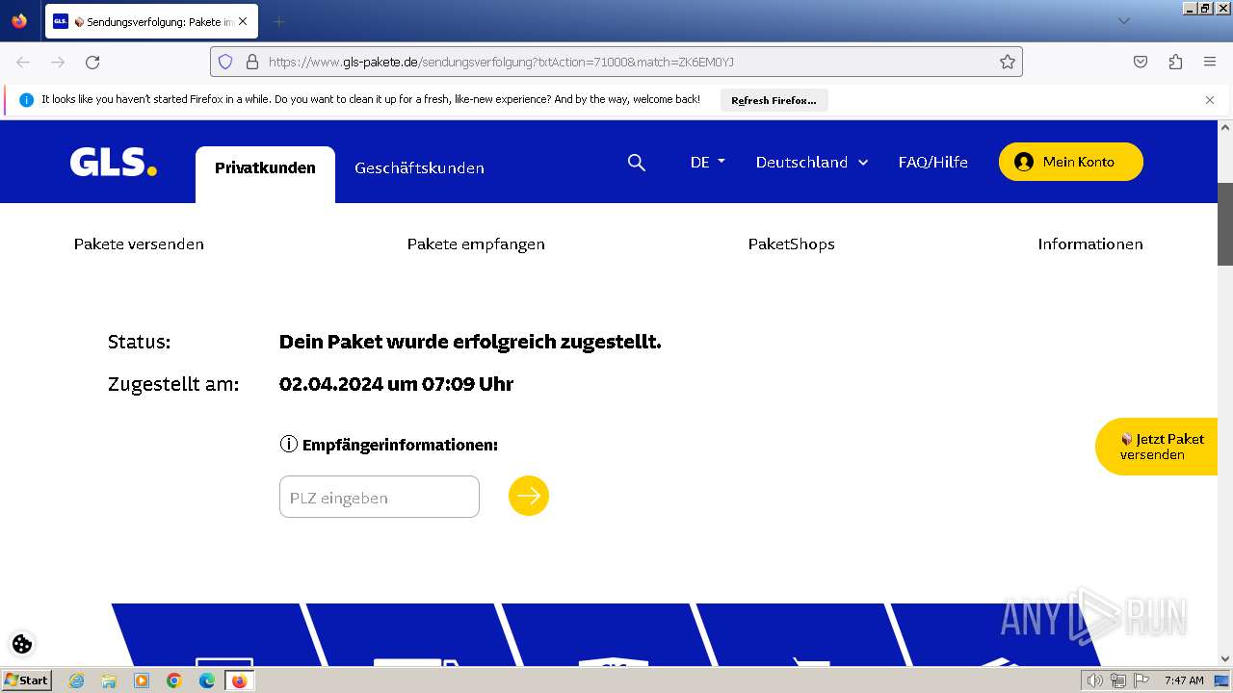Screen dimensions: 1233x693
Task: Open the Extensions puzzle icon
Action: pos(1175,62)
